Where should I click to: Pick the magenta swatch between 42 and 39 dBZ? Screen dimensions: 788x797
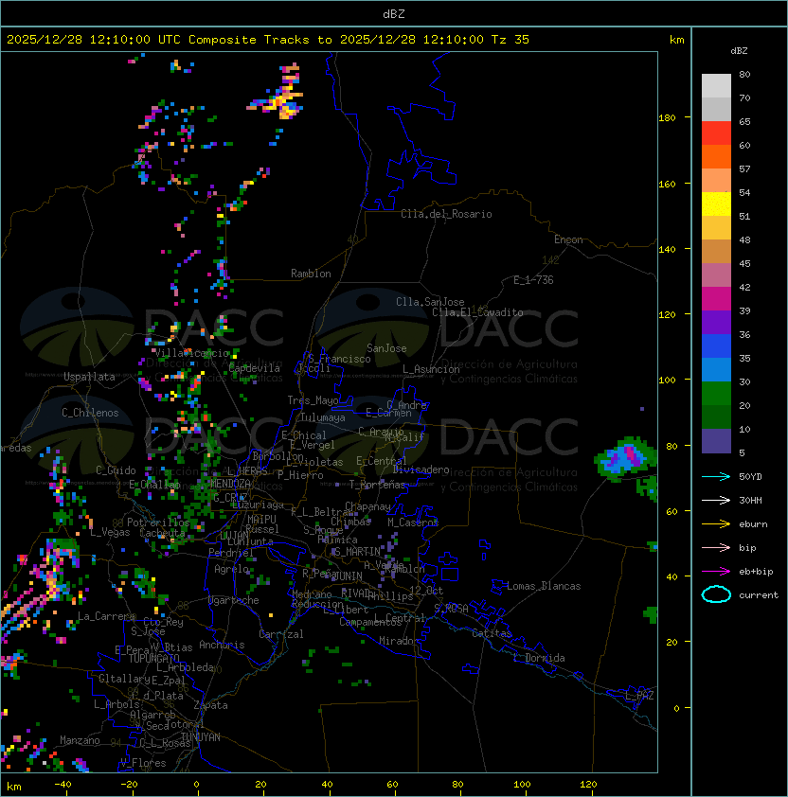click(716, 299)
